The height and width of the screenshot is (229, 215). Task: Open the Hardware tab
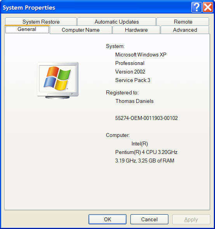coord(136,30)
